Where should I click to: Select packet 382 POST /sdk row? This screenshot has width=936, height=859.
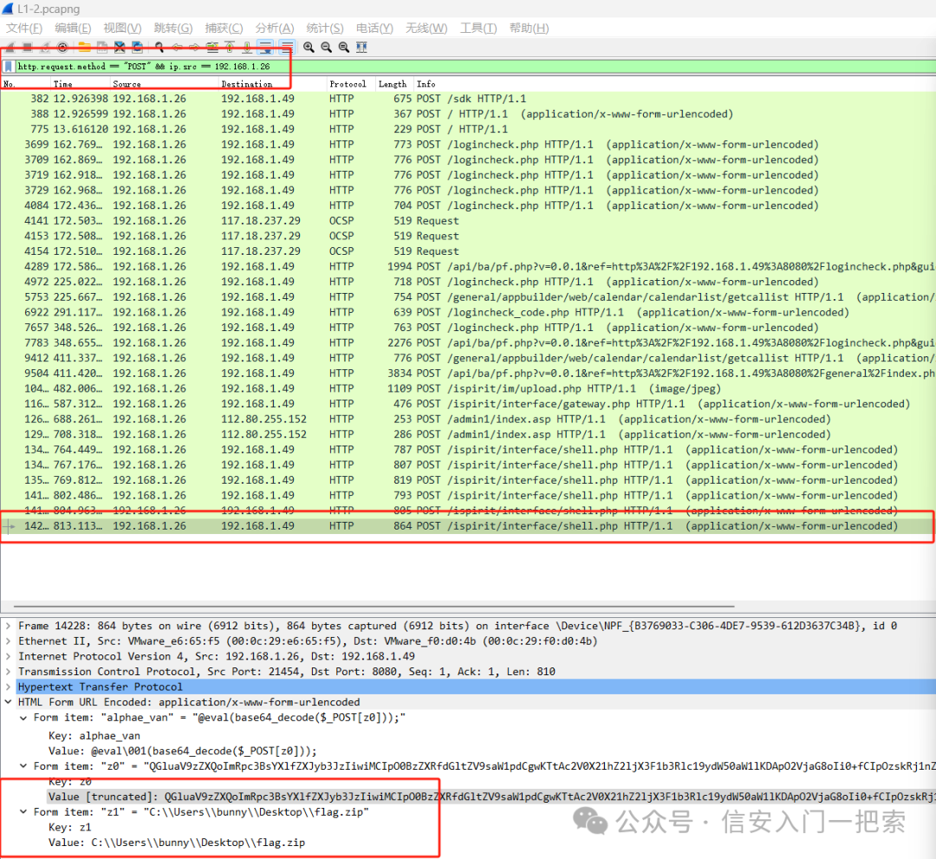tap(468, 99)
